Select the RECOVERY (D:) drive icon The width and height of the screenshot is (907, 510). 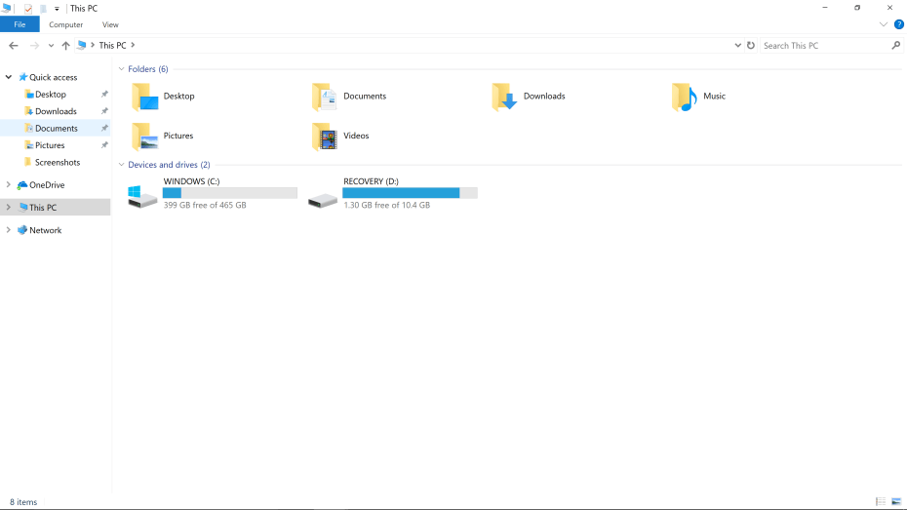click(323, 199)
